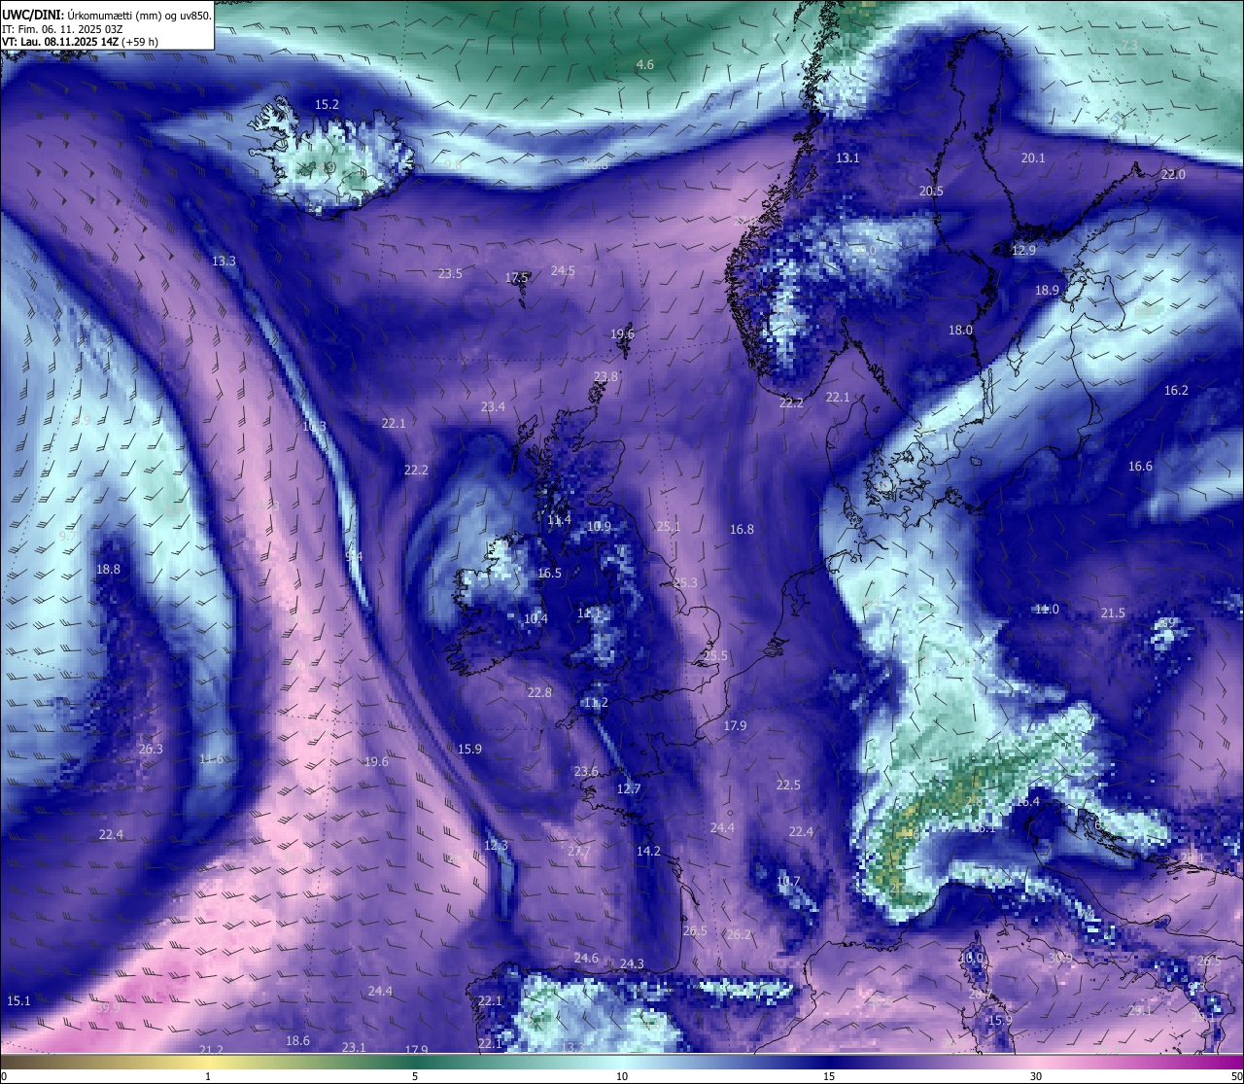Click the 10.0 value label
The image size is (1244, 1084).
pyautogui.click(x=971, y=957)
